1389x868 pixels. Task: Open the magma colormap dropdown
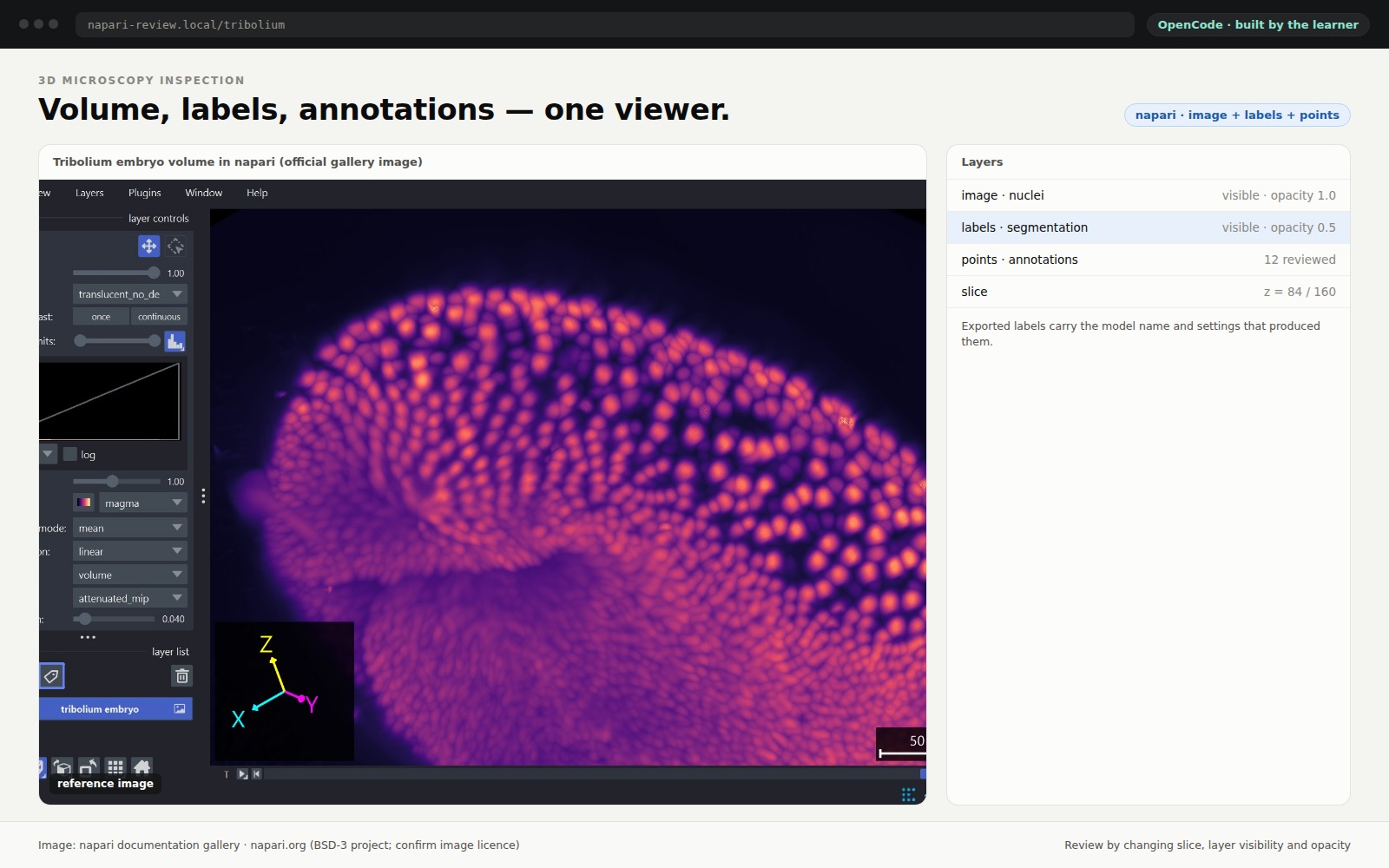[x=143, y=503]
